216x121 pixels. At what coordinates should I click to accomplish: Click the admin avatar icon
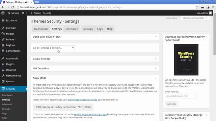(x=210, y=13)
